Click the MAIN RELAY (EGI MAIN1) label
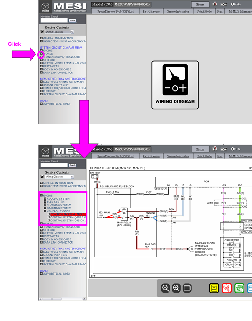The width and height of the screenshot is (252, 321). (124, 224)
